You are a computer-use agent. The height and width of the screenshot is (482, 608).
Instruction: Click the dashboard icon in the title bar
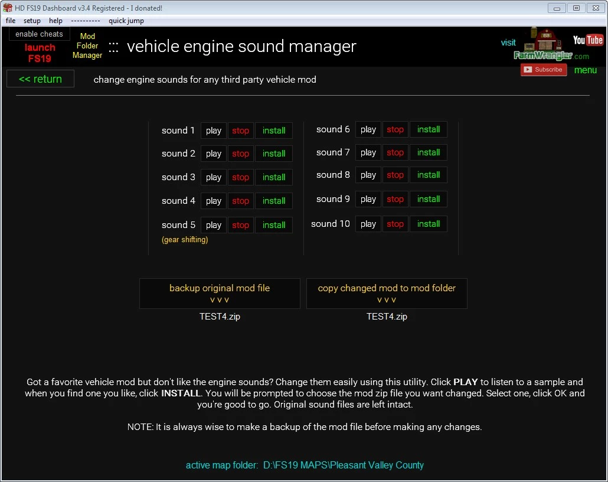(6, 8)
